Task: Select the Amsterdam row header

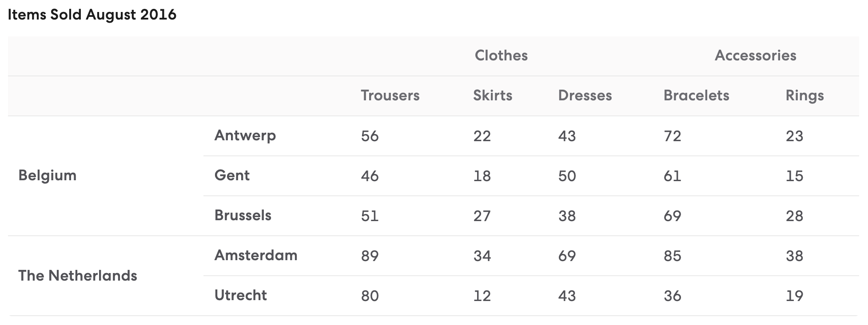Action: point(256,255)
